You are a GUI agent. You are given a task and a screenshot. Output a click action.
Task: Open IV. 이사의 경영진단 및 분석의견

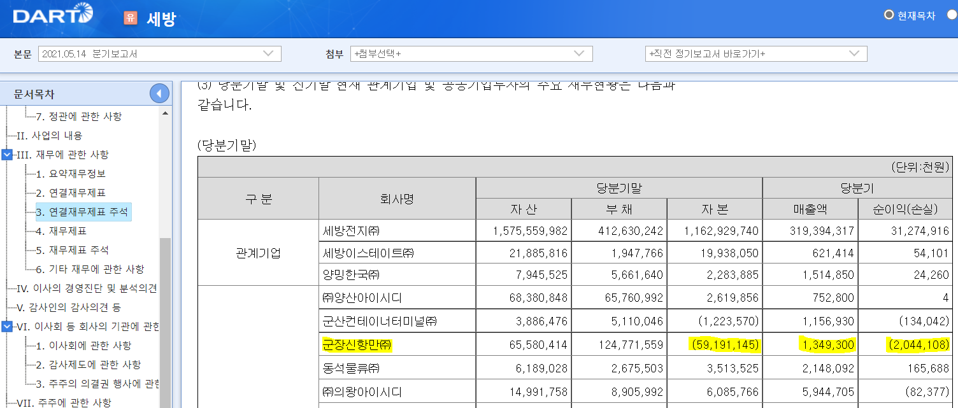[x=87, y=288]
